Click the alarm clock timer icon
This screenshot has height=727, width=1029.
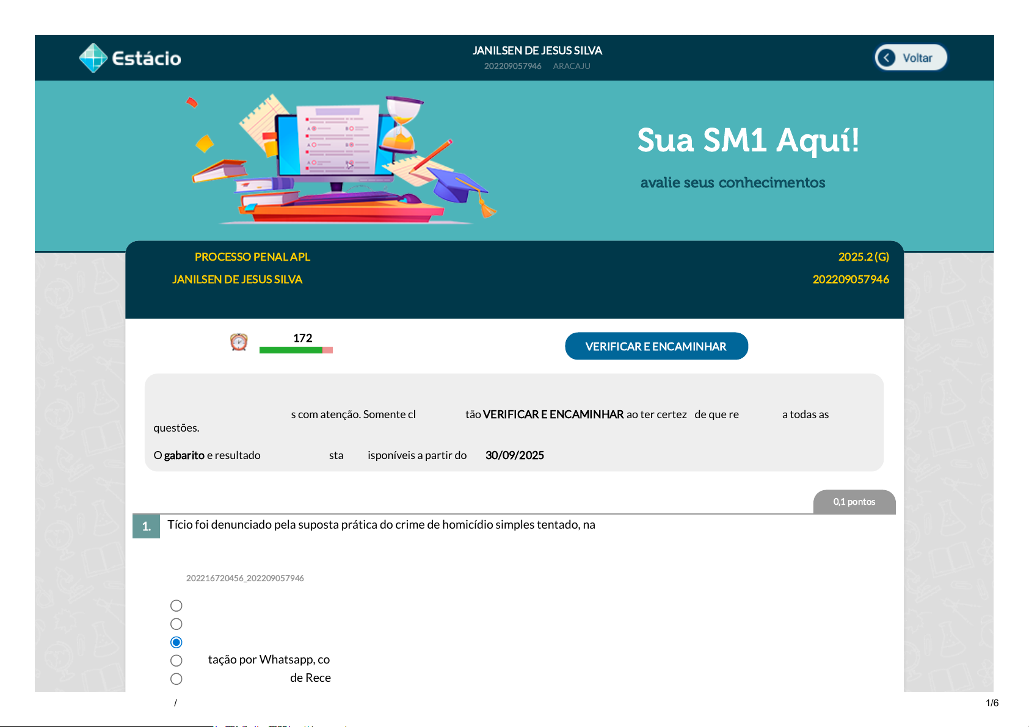coord(239,342)
